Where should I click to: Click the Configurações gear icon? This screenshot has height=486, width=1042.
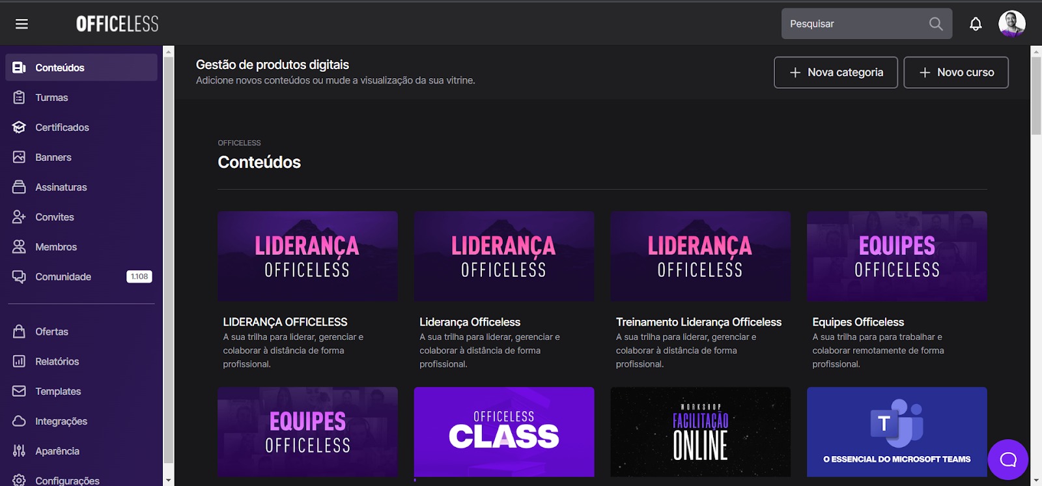[19, 480]
